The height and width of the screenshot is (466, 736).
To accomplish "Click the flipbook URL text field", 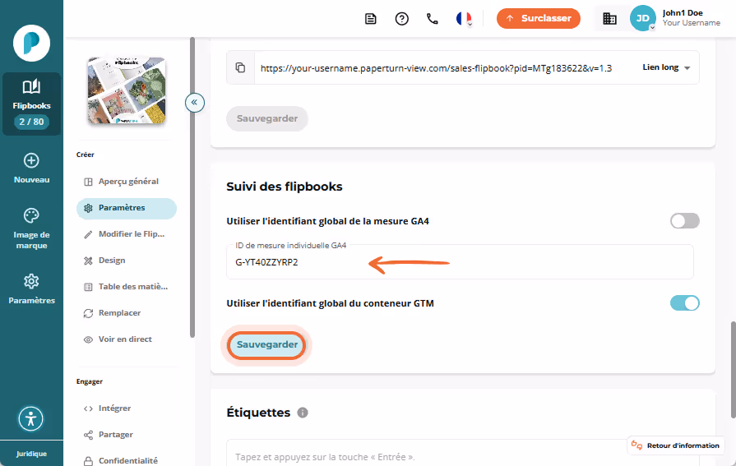I will click(436, 68).
